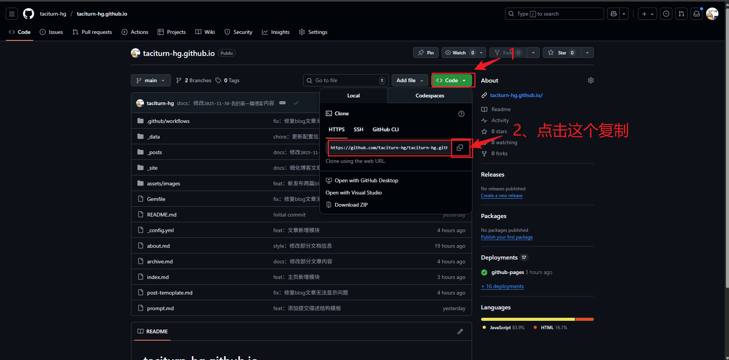Open the GitHub home logo
This screenshot has width=729, height=360.
coord(29,14)
